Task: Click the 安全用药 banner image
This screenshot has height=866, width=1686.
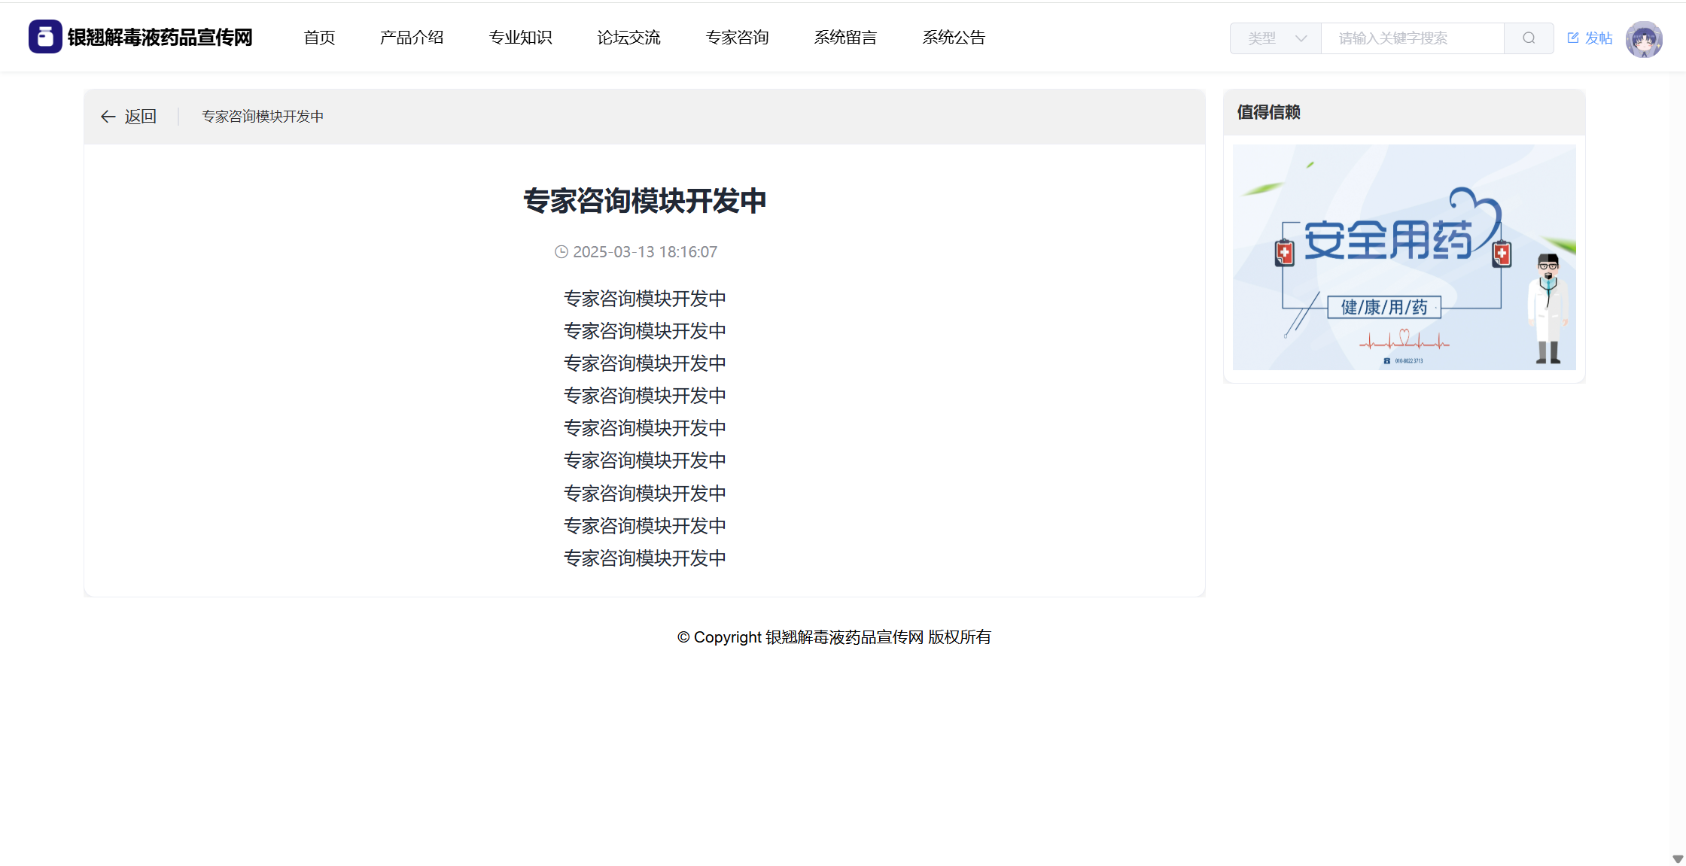Action: (x=1404, y=257)
